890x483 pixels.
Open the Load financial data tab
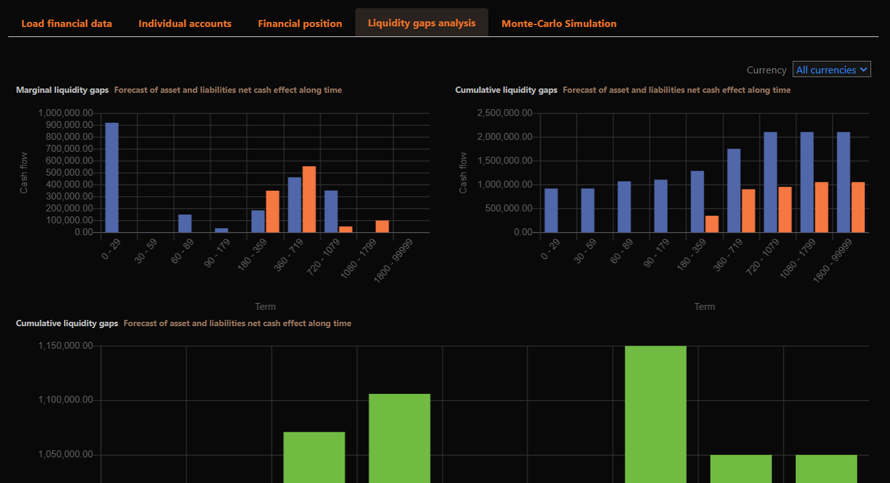pyautogui.click(x=67, y=23)
